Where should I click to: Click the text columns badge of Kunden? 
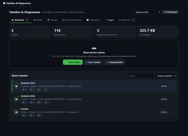click(32, 116)
